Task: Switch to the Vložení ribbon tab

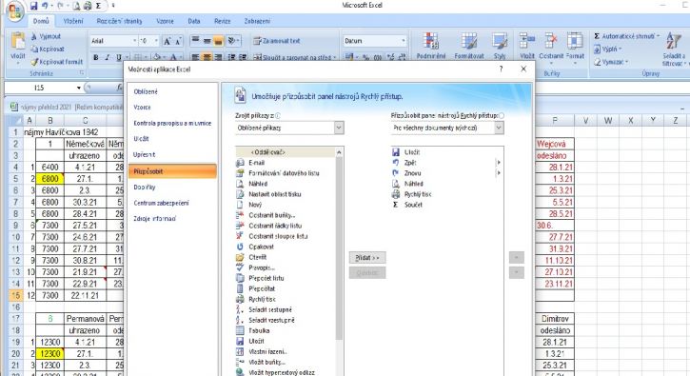Action: (x=72, y=21)
